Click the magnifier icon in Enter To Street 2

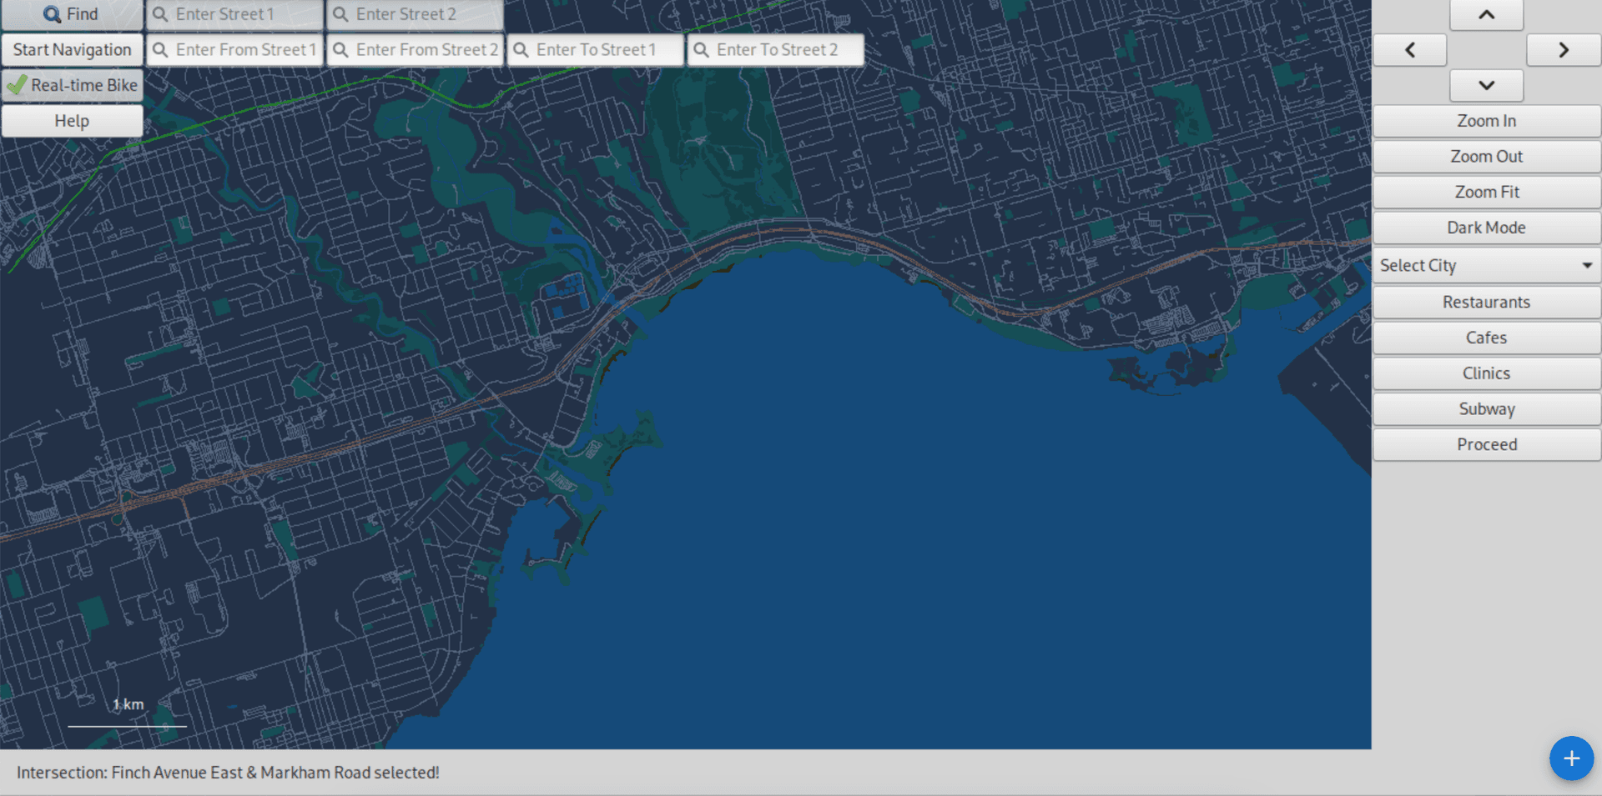point(702,50)
